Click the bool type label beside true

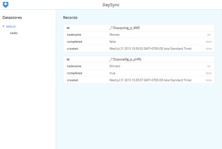point(209,73)
